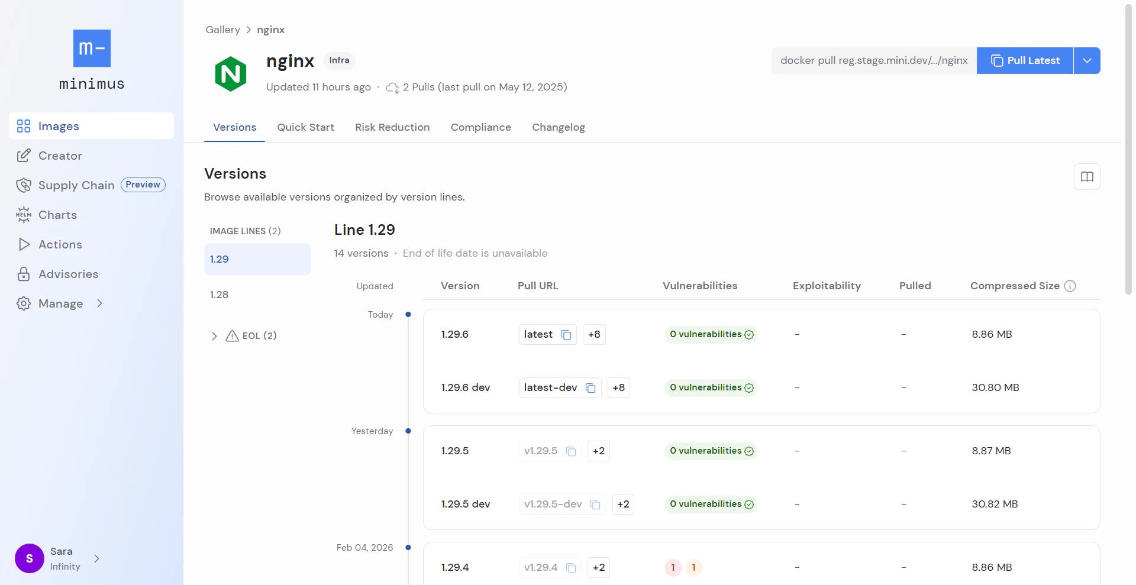Expand the EOL versions section
Screen dimensions: 1136x585
coord(214,335)
